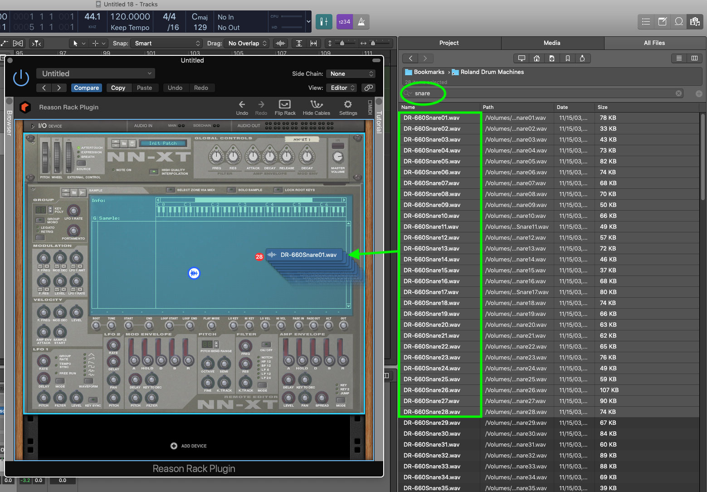Show Project folder in file browser
707x492 pixels.
[x=552, y=58]
